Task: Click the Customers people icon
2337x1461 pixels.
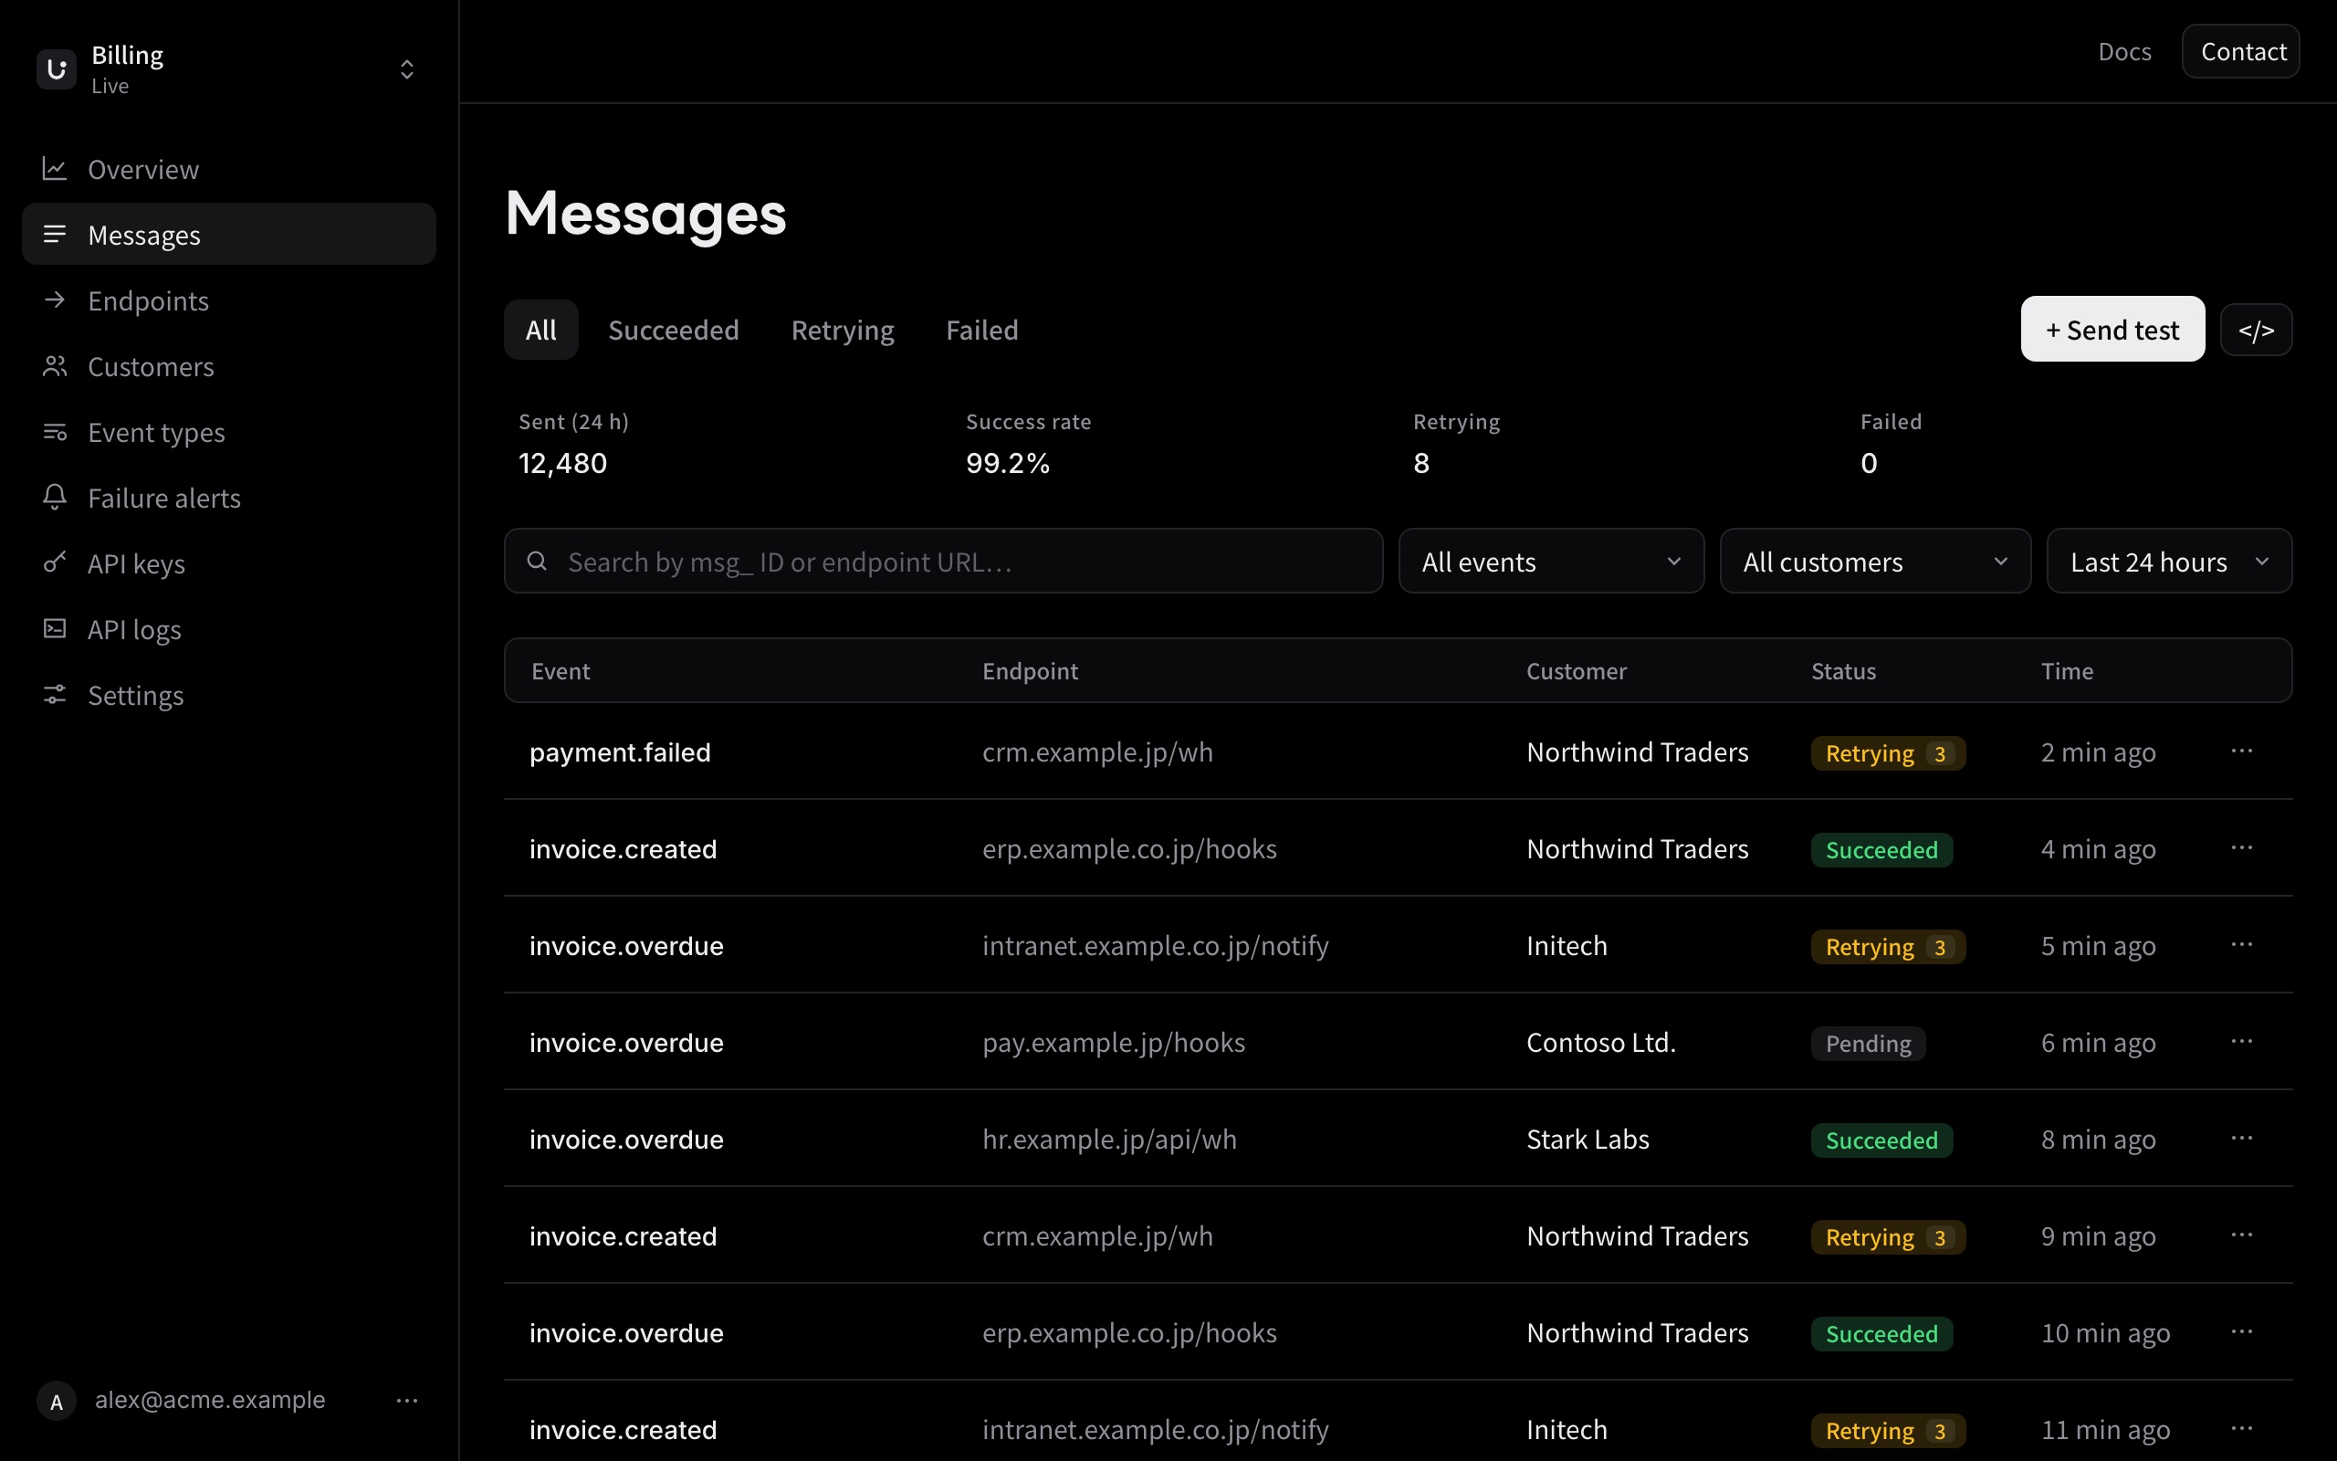Action: [x=54, y=366]
